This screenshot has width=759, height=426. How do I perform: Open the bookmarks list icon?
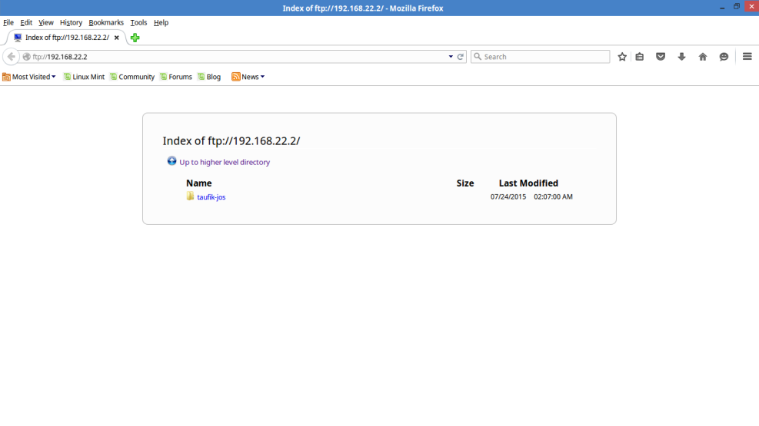click(640, 57)
